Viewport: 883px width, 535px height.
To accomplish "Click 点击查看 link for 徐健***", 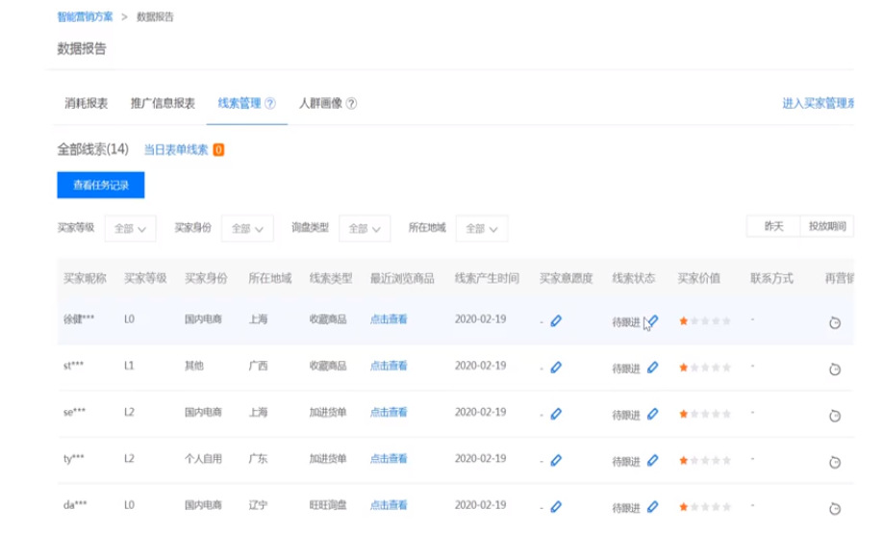I will click(389, 319).
